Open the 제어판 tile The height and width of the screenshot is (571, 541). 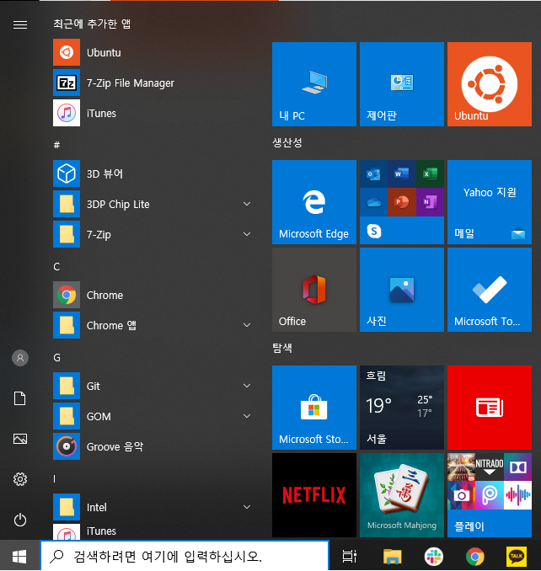[x=402, y=84]
